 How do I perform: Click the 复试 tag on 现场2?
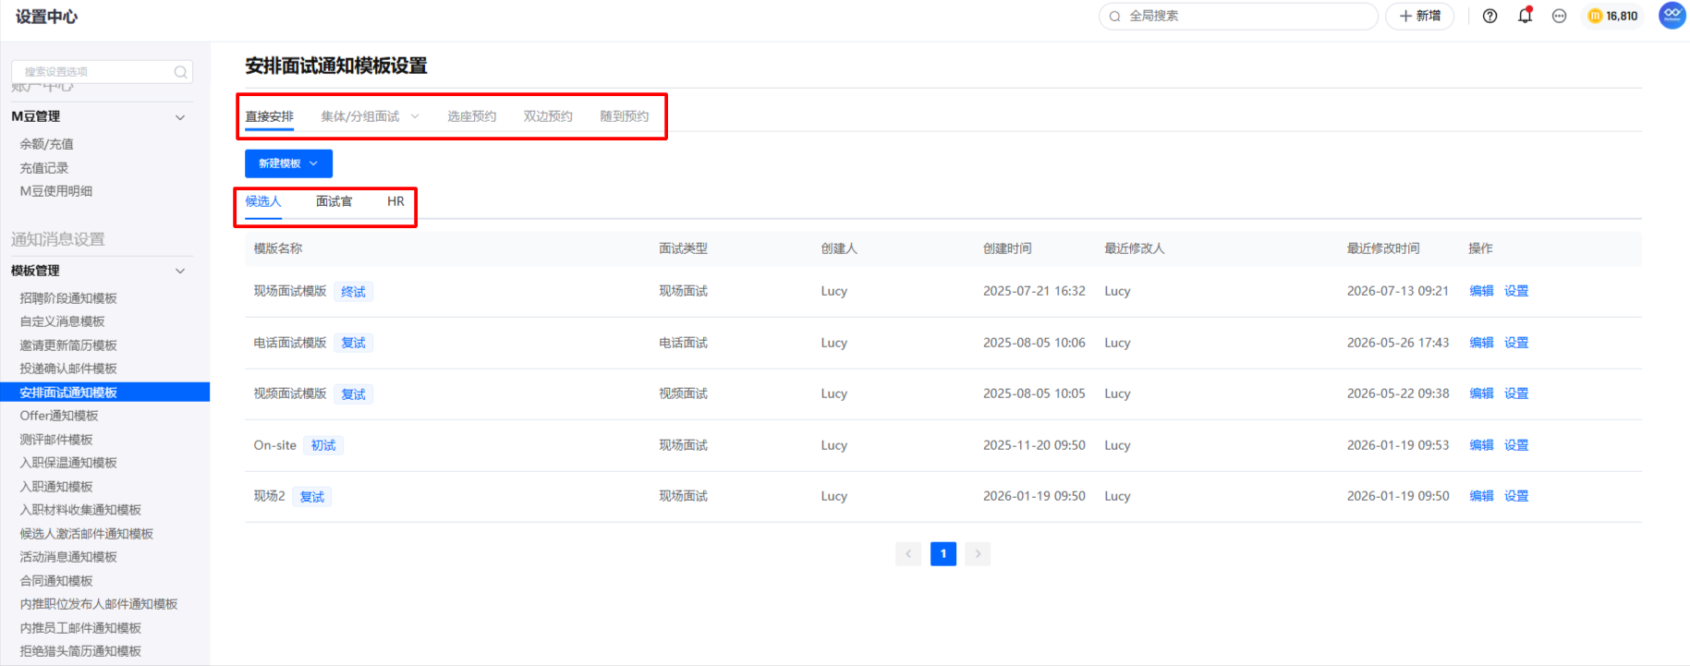[x=312, y=497]
